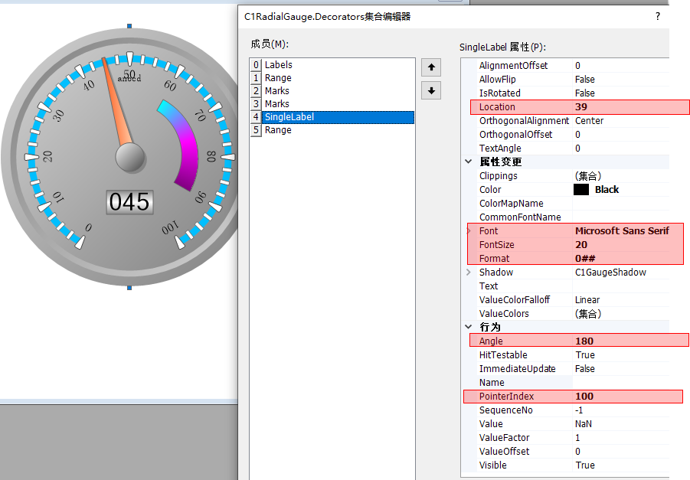Screen dimensions: 690x480
Task: Click the FontSize value field 20
Action: (620, 245)
